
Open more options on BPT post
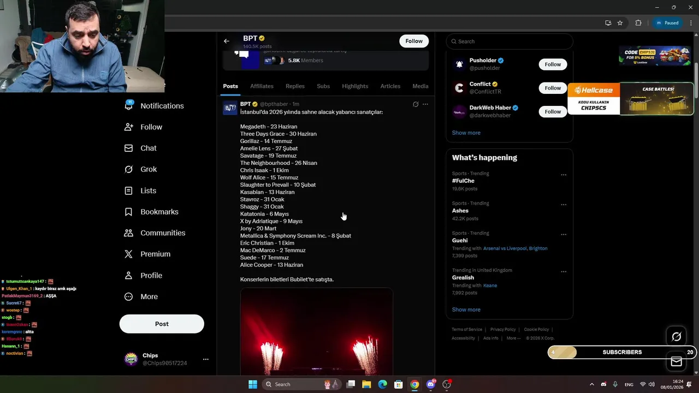point(425,104)
